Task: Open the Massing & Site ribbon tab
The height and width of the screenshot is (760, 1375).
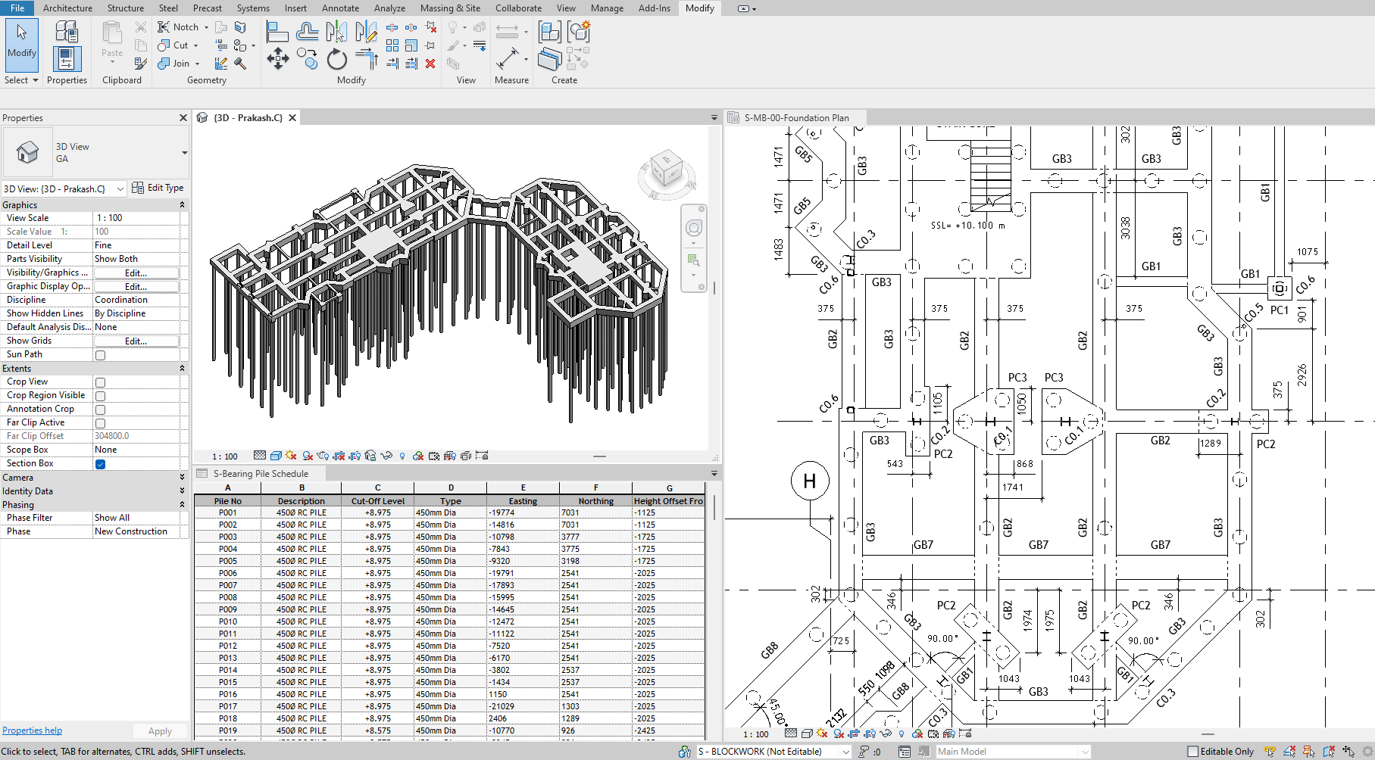Action: [450, 8]
